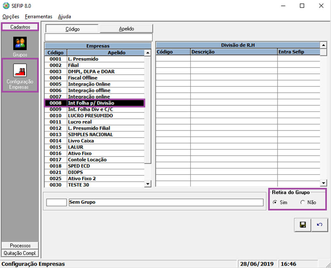Select company 0013 SIMPLES NACIONAL

pyautogui.click(x=94, y=134)
